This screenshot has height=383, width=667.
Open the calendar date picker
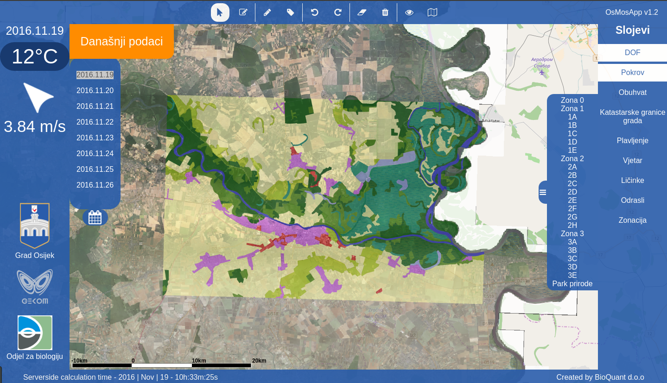95,217
